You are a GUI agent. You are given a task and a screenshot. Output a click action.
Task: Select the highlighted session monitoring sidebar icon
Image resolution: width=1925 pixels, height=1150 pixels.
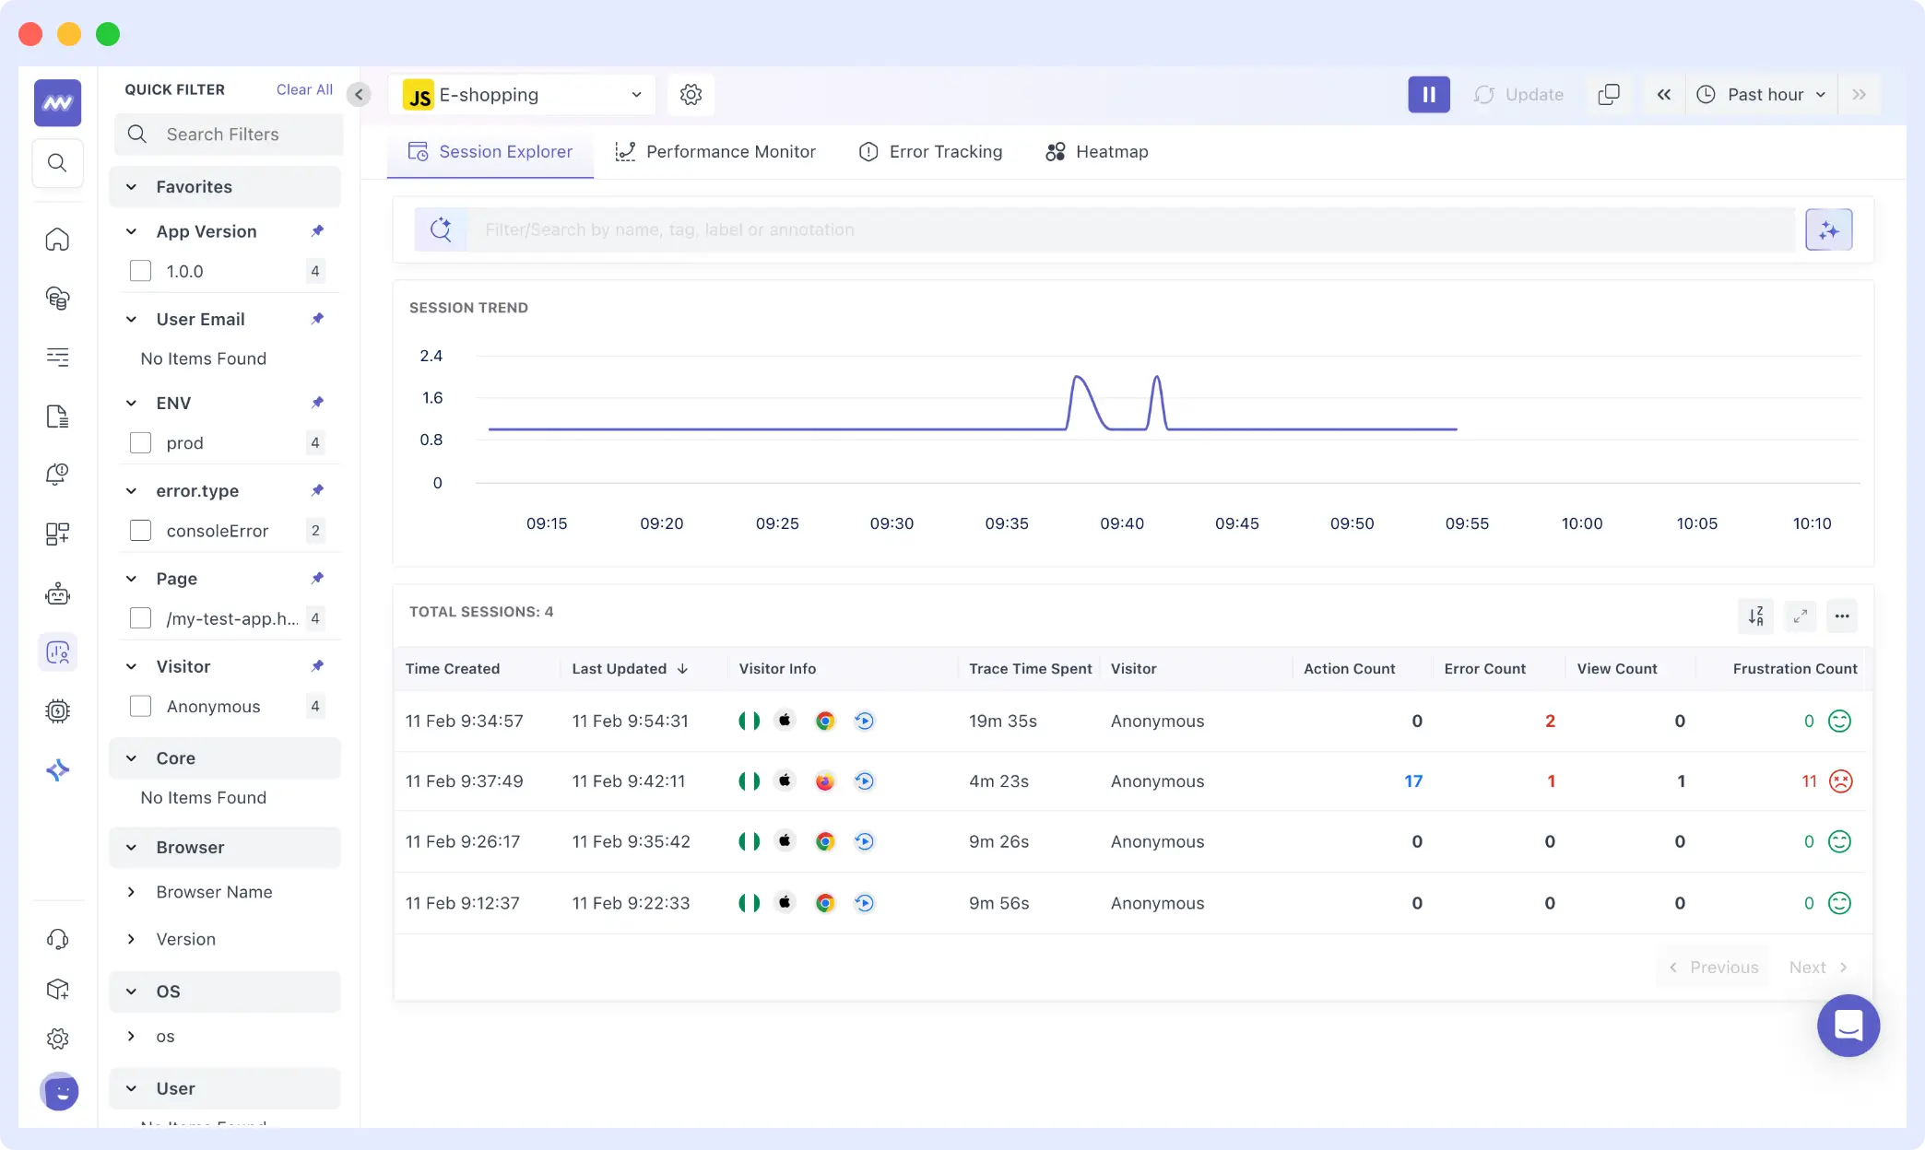(57, 651)
